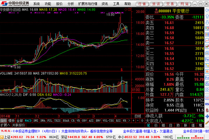Click the 资讯 rounded button at top right
Screen dimensions: 209x140
click(156, 4)
